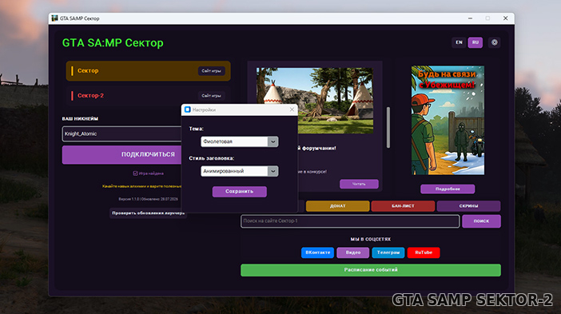Screen dimensions: 561x314
Task: Select the Сектор-2 server entry
Action: tap(148, 96)
